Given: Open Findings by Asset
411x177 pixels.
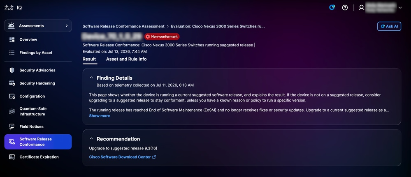Looking at the screenshot, I should pyautogui.click(x=36, y=53).
